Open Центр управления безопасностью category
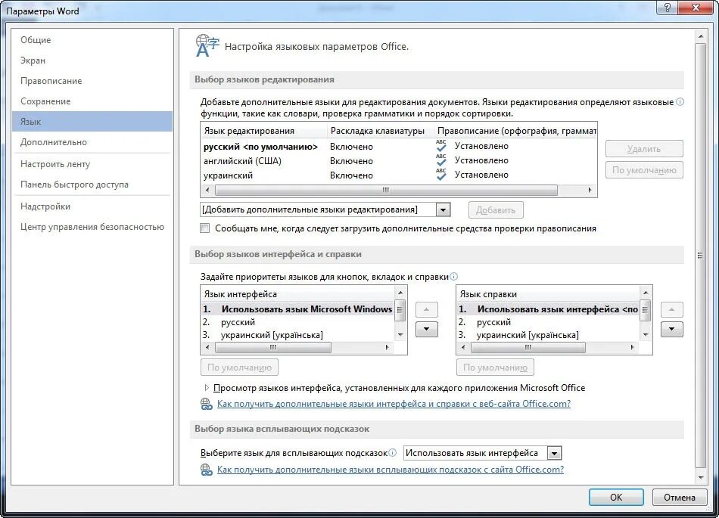Image resolution: width=719 pixels, height=518 pixels. [92, 227]
